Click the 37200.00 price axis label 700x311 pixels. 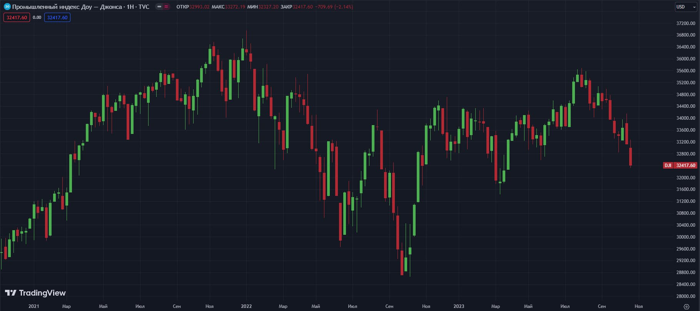(x=686, y=23)
